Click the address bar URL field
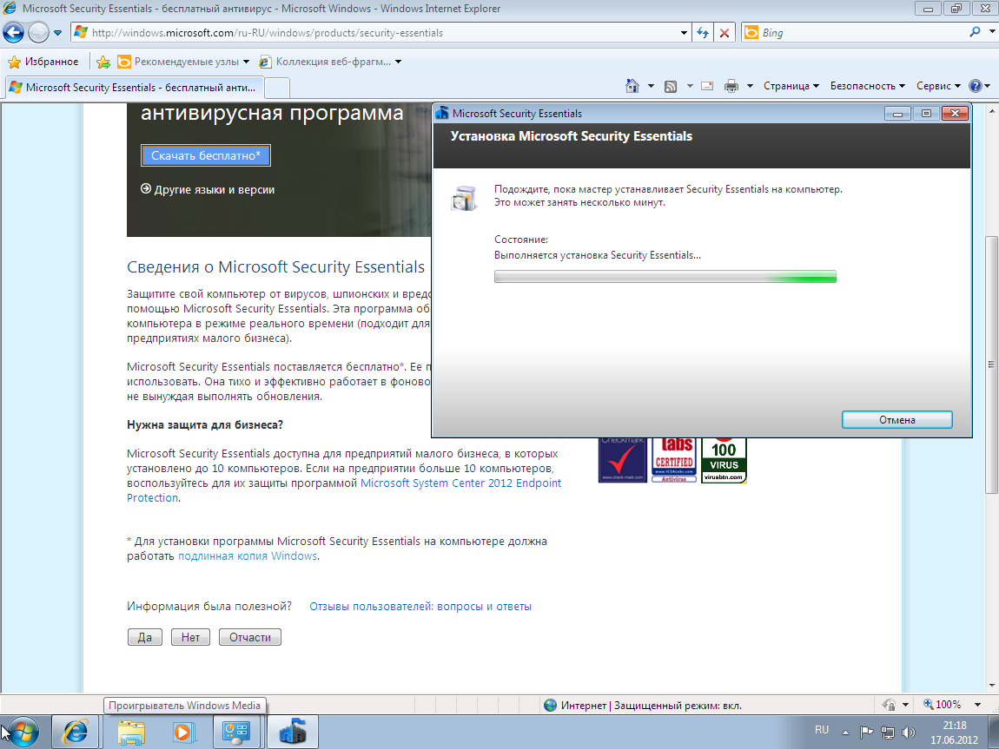This screenshot has height=749, width=999. pos(376,32)
